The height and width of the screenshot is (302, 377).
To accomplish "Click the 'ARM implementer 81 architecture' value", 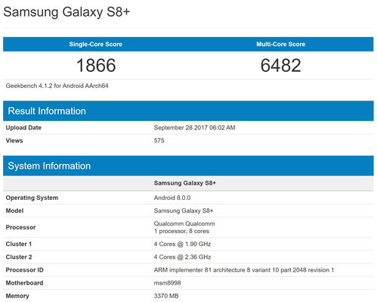I will [244, 270].
